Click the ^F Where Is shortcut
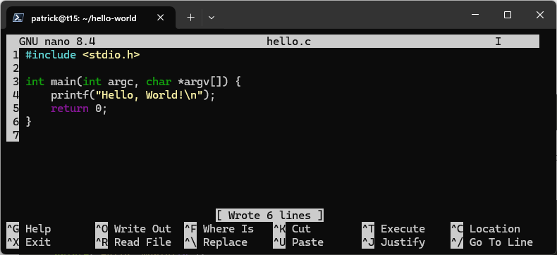 click(x=219, y=229)
